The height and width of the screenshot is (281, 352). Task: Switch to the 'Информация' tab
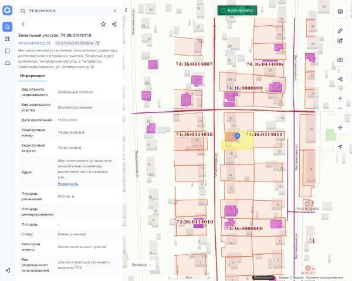click(x=32, y=76)
